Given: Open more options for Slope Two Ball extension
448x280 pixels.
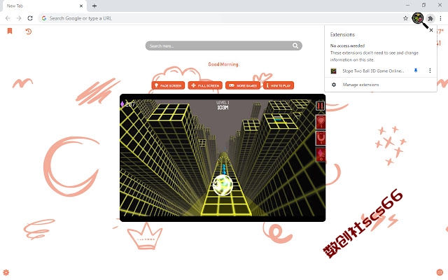Looking at the screenshot, I should (x=430, y=71).
